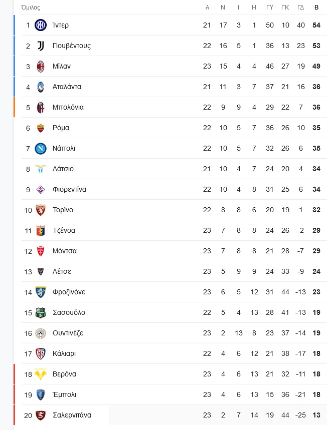Open the Βερόνα team link
Viewport: 327px width, 430px height.
64,374
